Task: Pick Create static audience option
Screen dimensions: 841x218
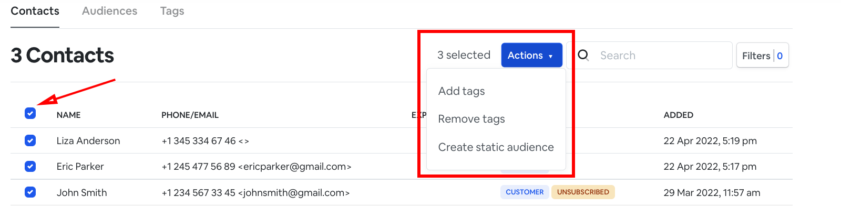Action: (496, 147)
